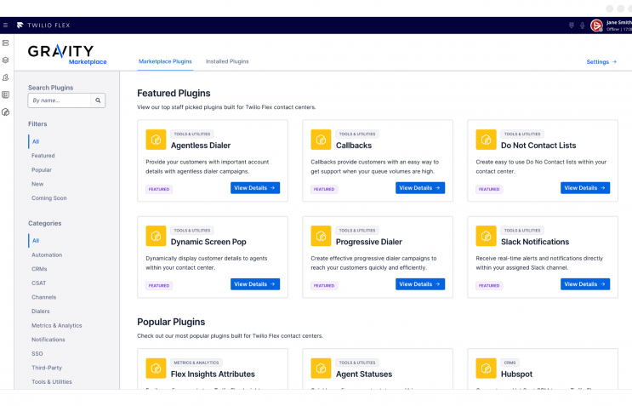This screenshot has height=406, width=632.
Task: Select the Automation category
Action: [x=47, y=254]
